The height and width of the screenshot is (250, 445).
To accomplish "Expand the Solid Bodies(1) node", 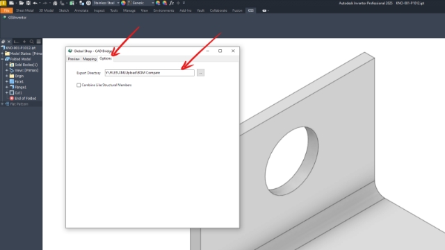I will click(x=7, y=65).
